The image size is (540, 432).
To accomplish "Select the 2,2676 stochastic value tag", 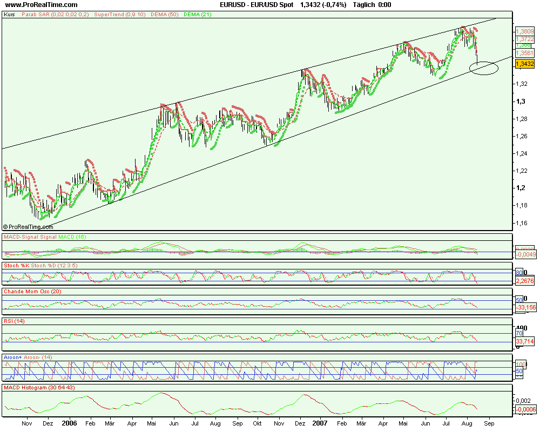I will coord(525,281).
